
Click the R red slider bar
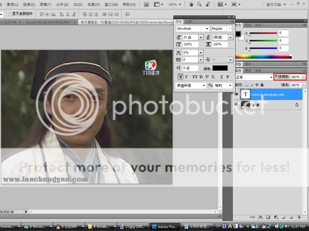(263, 33)
